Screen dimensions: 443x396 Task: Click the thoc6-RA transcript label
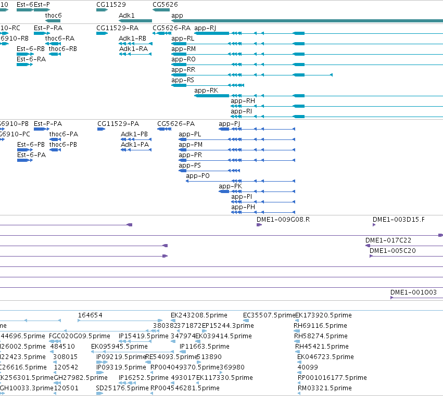click(x=60, y=39)
